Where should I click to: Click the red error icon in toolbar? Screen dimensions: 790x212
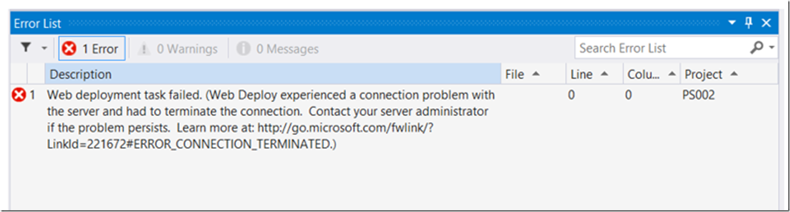click(69, 48)
